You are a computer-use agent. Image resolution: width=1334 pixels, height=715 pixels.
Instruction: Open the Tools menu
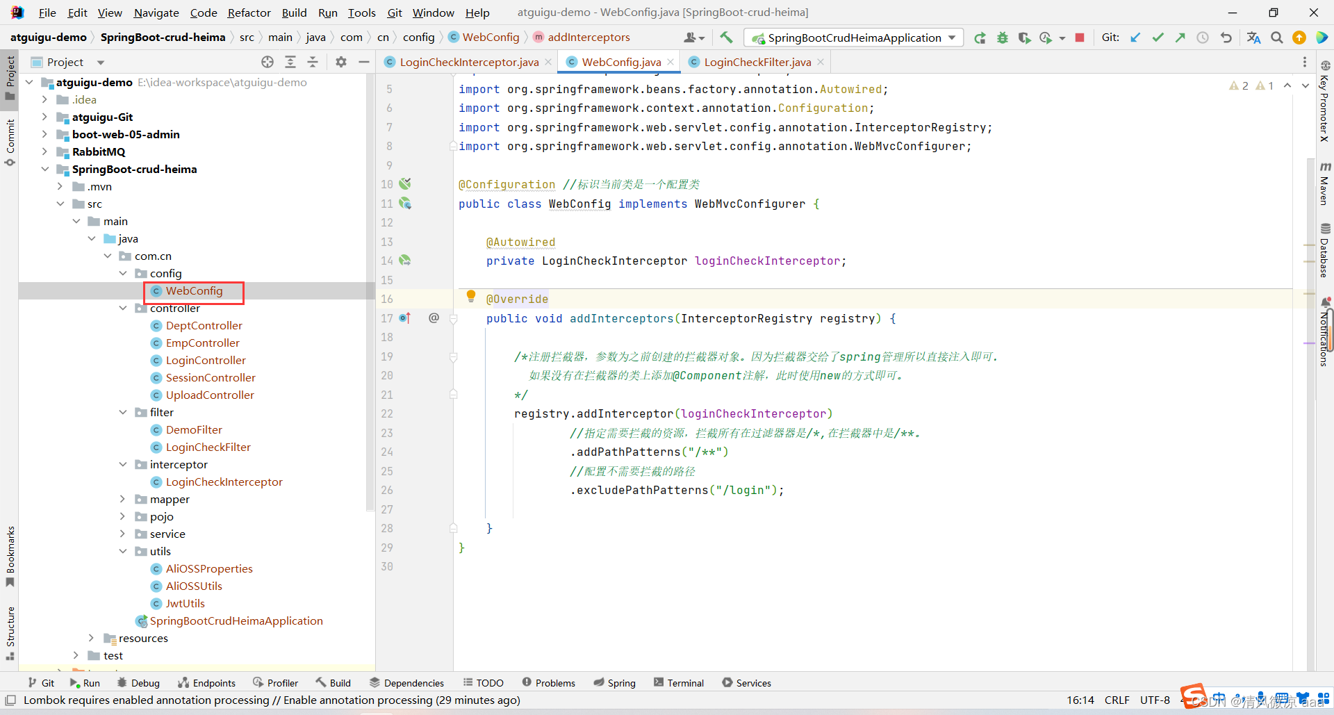(x=362, y=13)
